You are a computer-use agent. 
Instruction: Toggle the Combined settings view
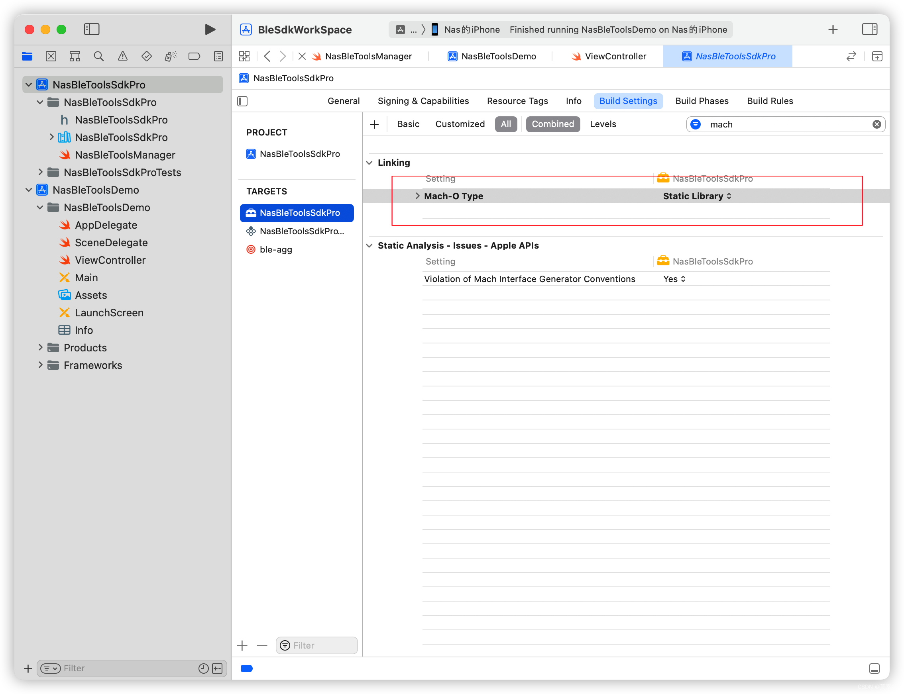553,124
